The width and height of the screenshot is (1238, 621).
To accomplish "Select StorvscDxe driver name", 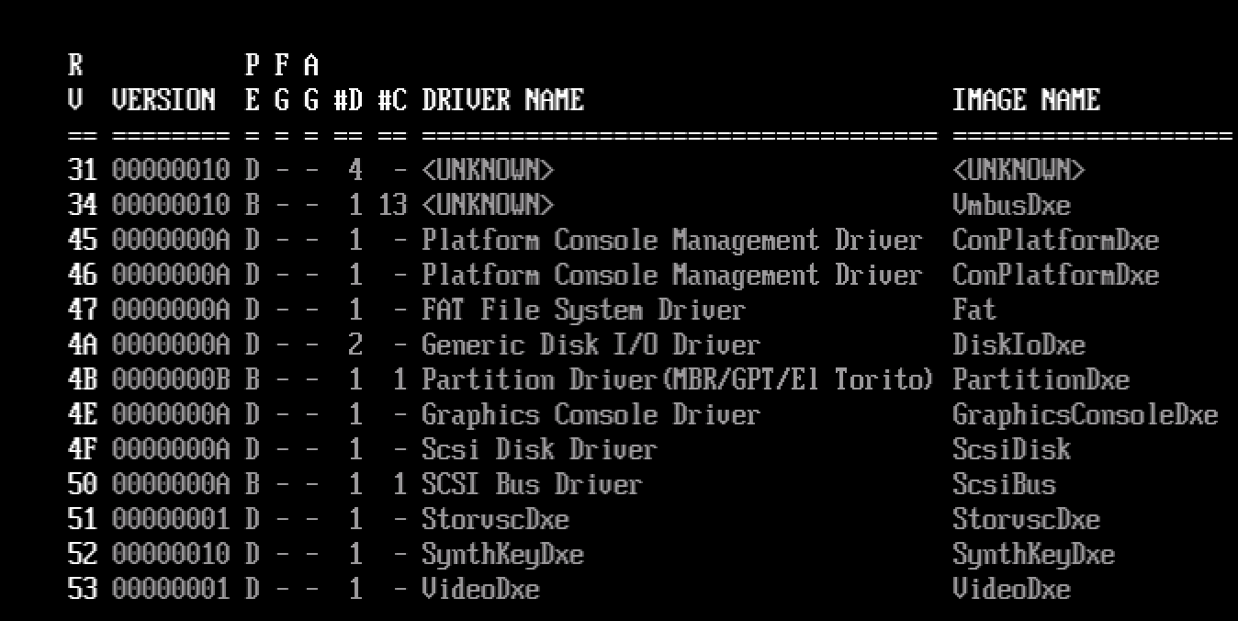I will click(x=495, y=519).
